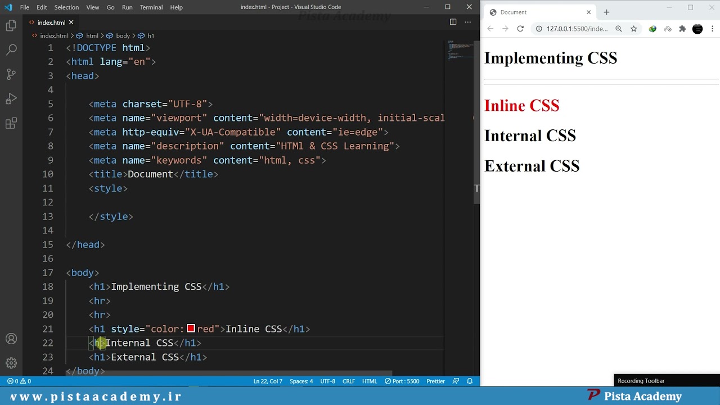This screenshot has width=720, height=405.
Task: Open the Internet Download Manager extension icon
Action: click(652, 29)
